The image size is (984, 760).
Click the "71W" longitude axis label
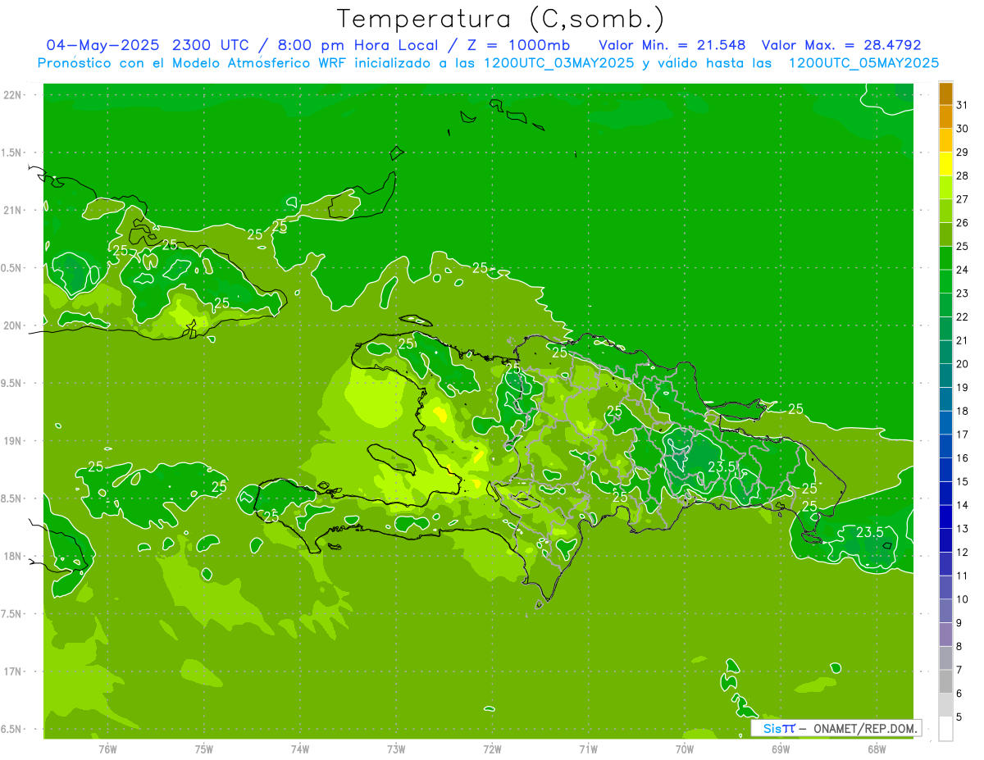(588, 749)
